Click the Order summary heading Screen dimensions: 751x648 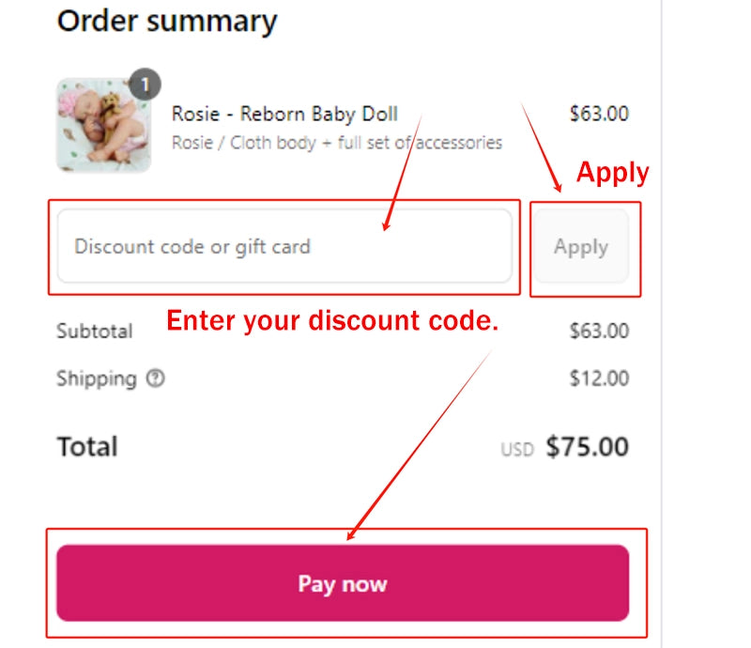click(167, 21)
